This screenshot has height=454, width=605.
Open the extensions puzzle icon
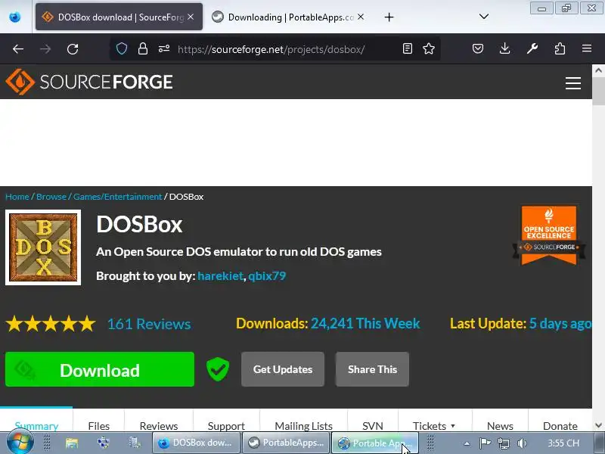pos(560,48)
